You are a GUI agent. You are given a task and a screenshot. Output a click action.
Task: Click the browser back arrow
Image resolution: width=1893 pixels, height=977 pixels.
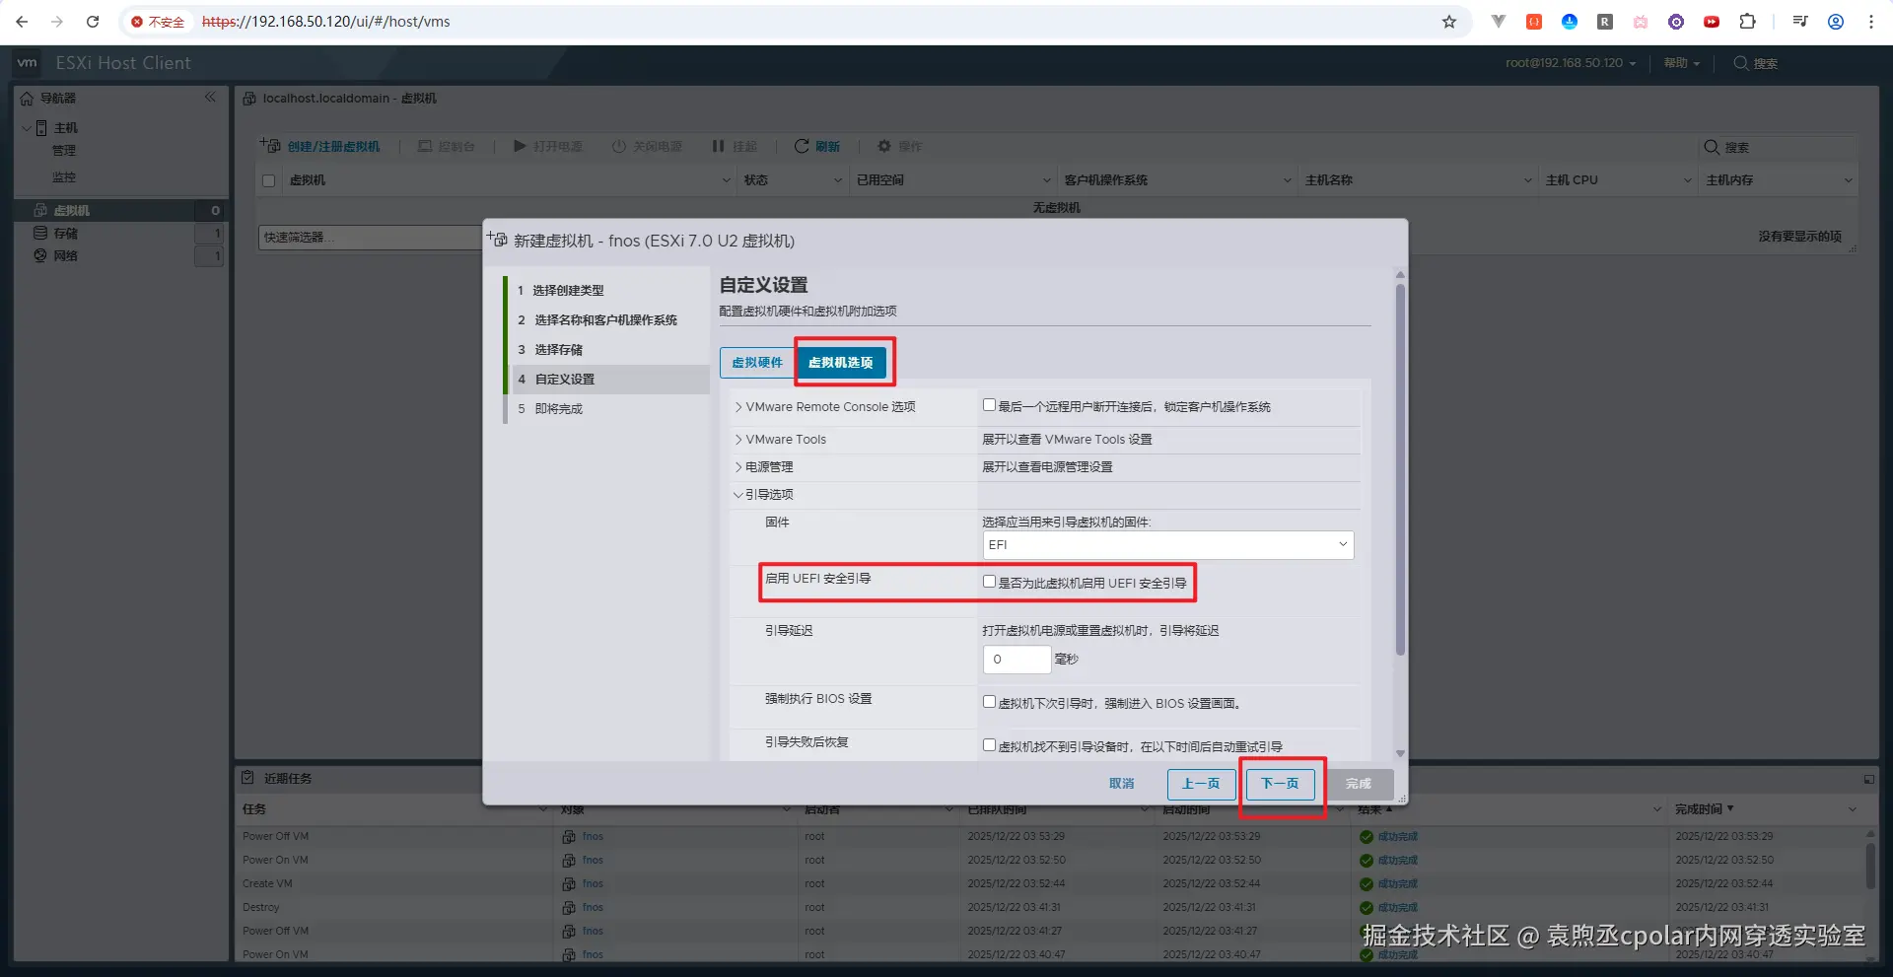pyautogui.click(x=22, y=22)
